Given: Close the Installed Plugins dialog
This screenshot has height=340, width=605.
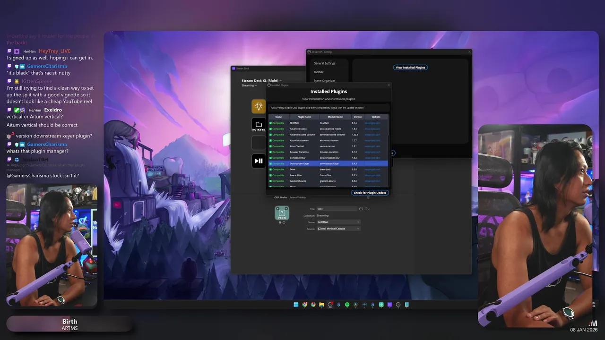Looking at the screenshot, I should (x=389, y=85).
